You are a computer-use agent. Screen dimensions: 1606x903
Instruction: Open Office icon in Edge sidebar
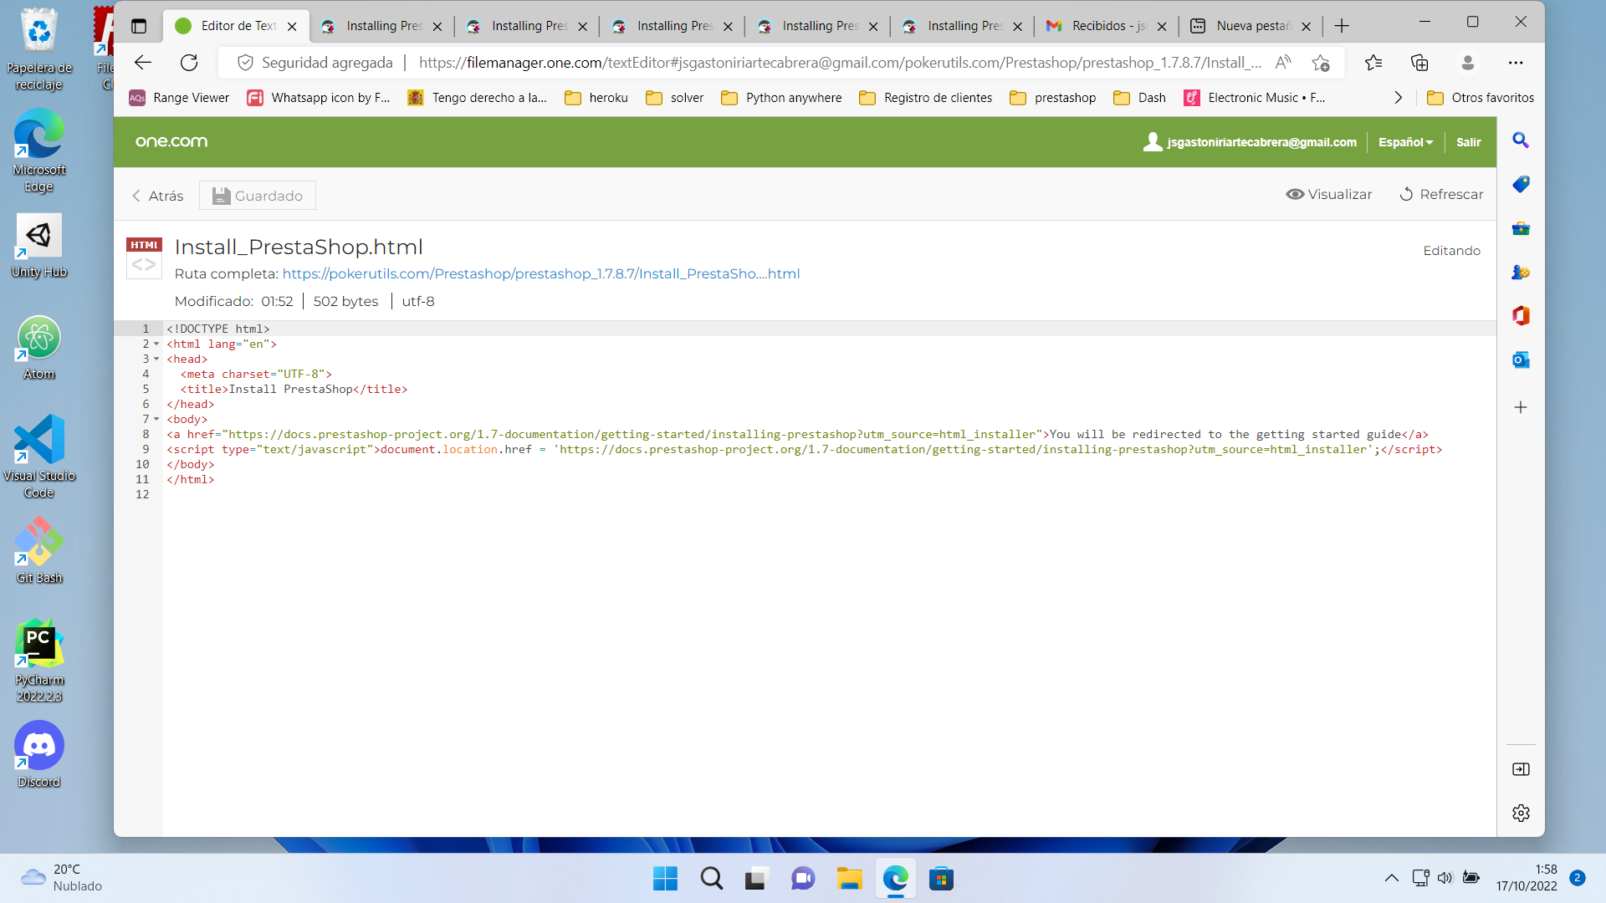[x=1521, y=316]
